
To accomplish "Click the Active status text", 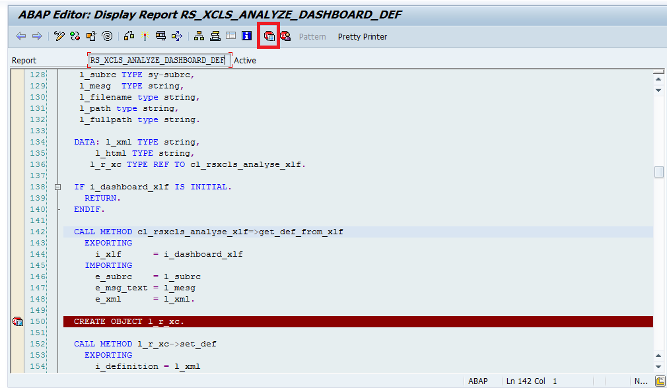I will coord(245,60).
